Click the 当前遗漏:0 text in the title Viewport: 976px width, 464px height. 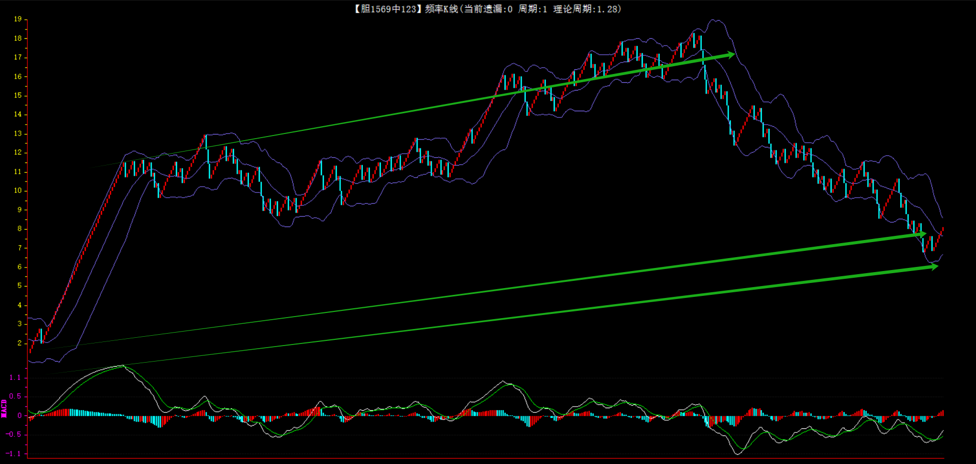coord(488,9)
